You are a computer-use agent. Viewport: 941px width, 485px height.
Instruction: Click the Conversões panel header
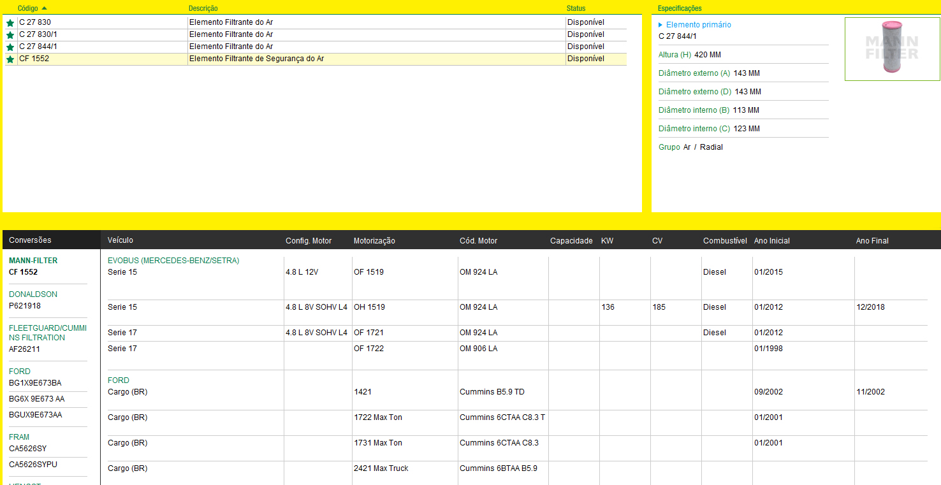pos(30,240)
